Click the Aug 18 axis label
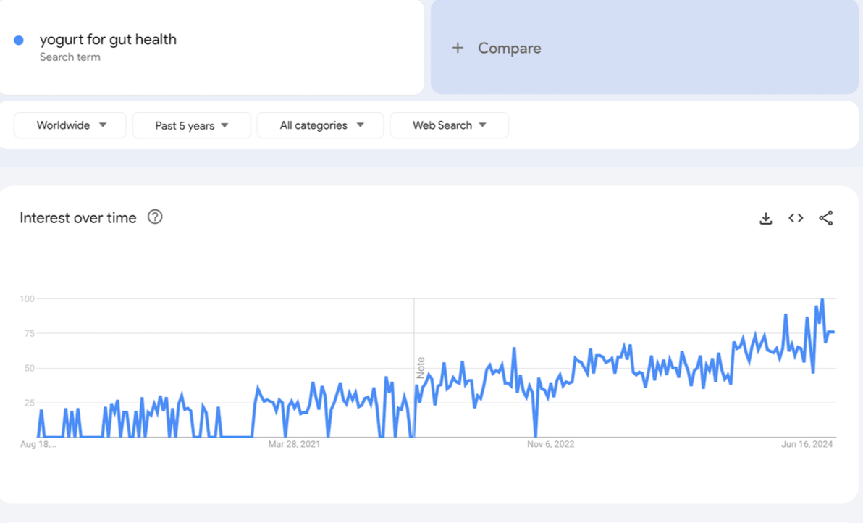 click(x=38, y=444)
